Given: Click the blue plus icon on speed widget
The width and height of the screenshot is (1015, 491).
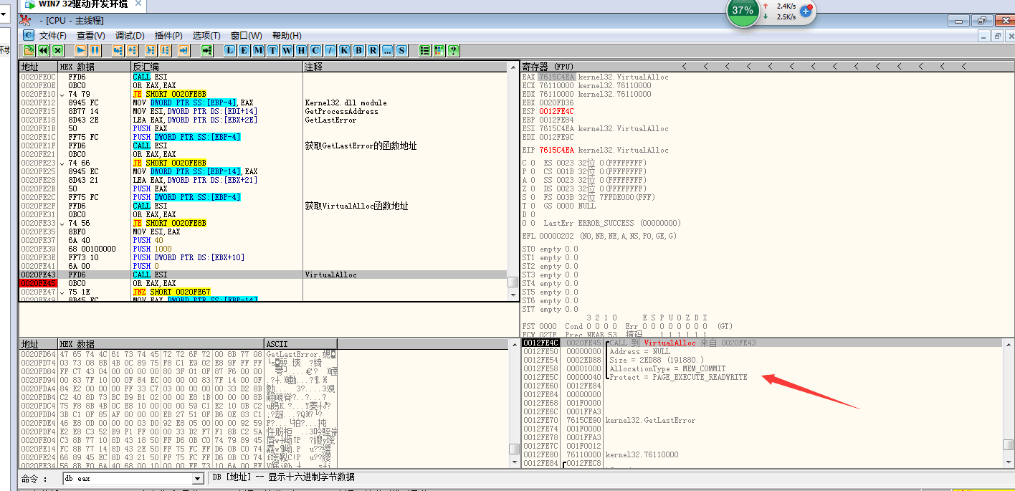Looking at the screenshot, I should tap(806, 11).
